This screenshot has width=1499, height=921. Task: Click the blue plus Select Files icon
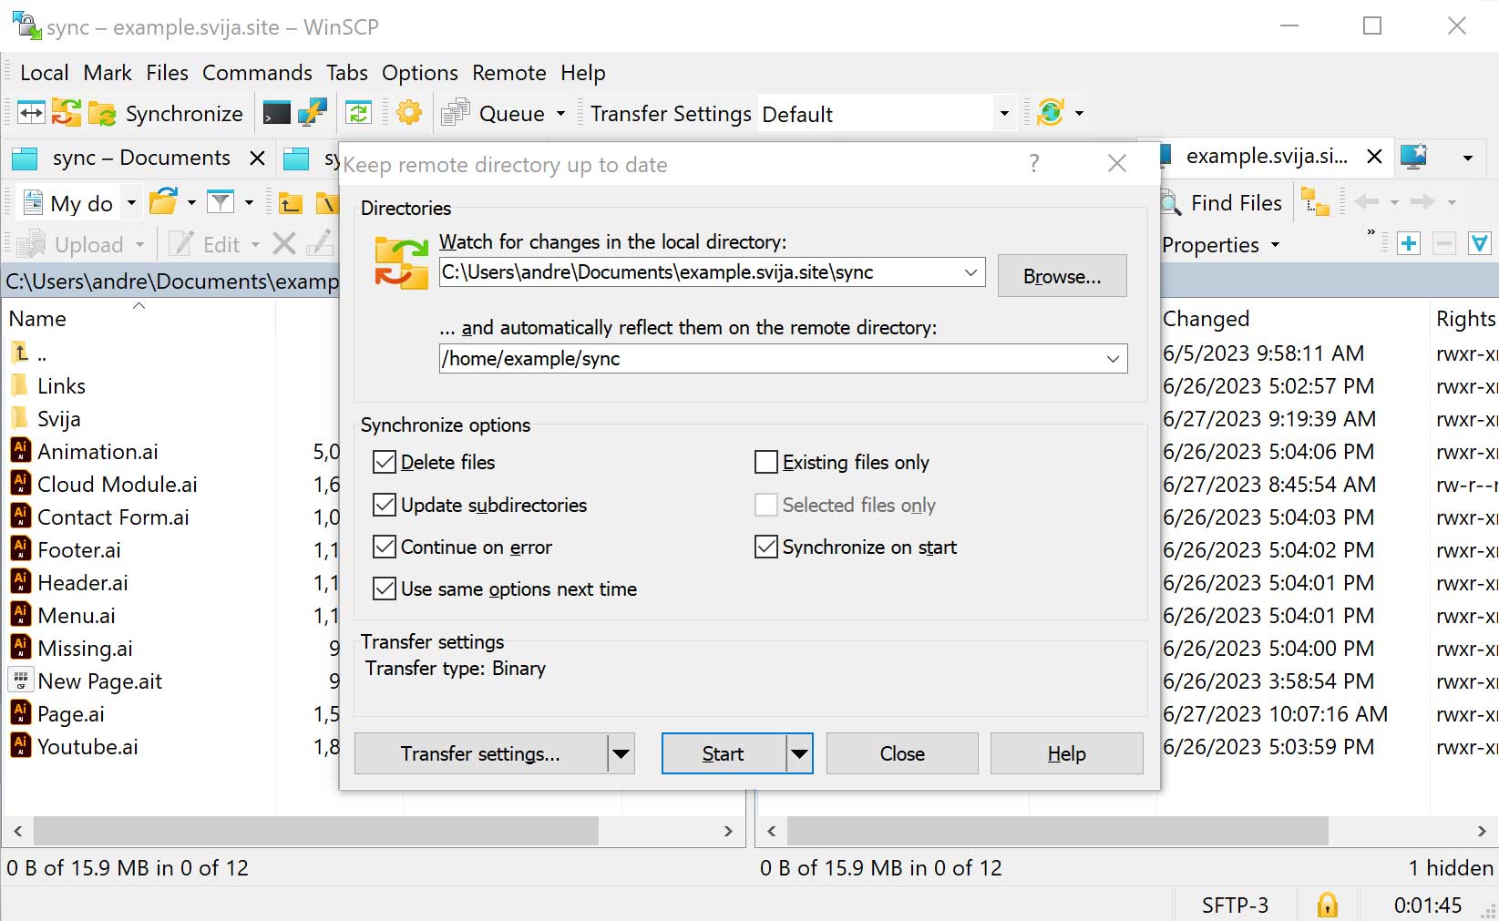tap(1409, 244)
